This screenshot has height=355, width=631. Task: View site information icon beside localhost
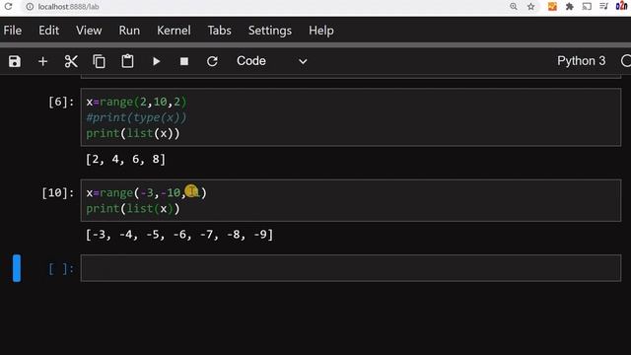point(30,7)
